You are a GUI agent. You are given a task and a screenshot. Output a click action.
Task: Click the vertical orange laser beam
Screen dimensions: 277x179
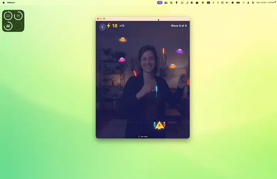(164, 53)
